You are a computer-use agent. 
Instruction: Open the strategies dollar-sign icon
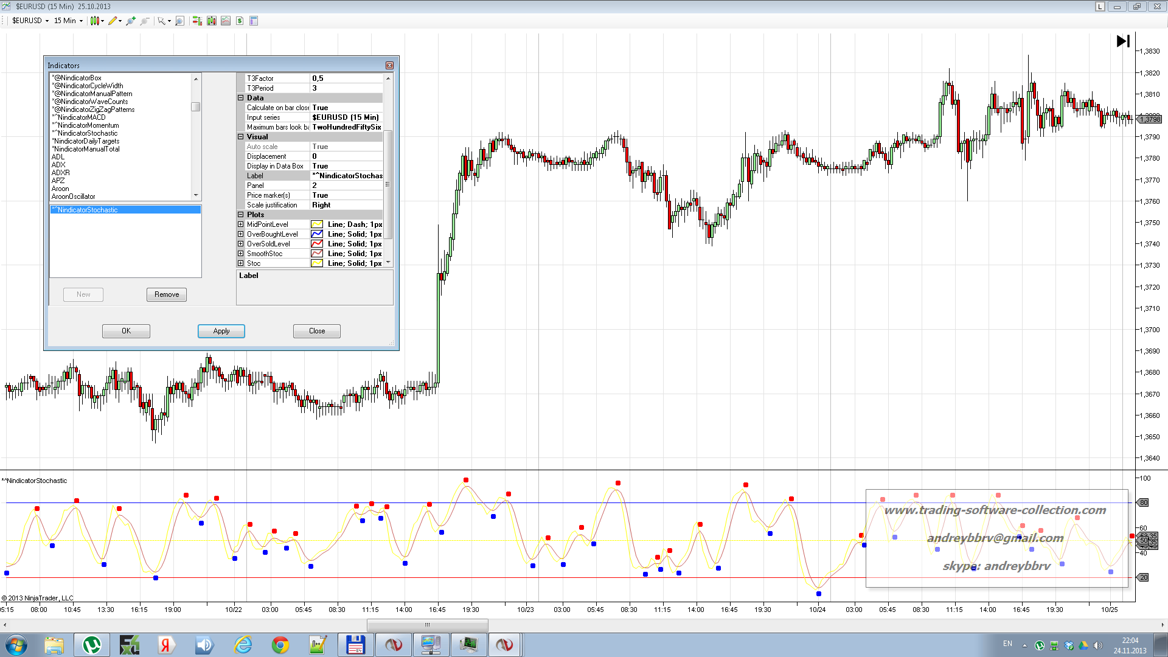tap(240, 21)
